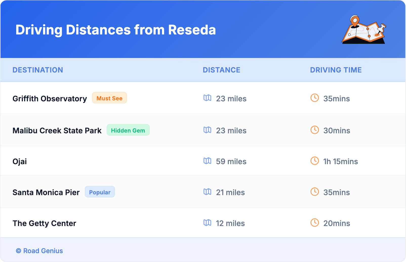The image size is (406, 262).
Task: Select The Getty Center destination
Action: (44, 223)
